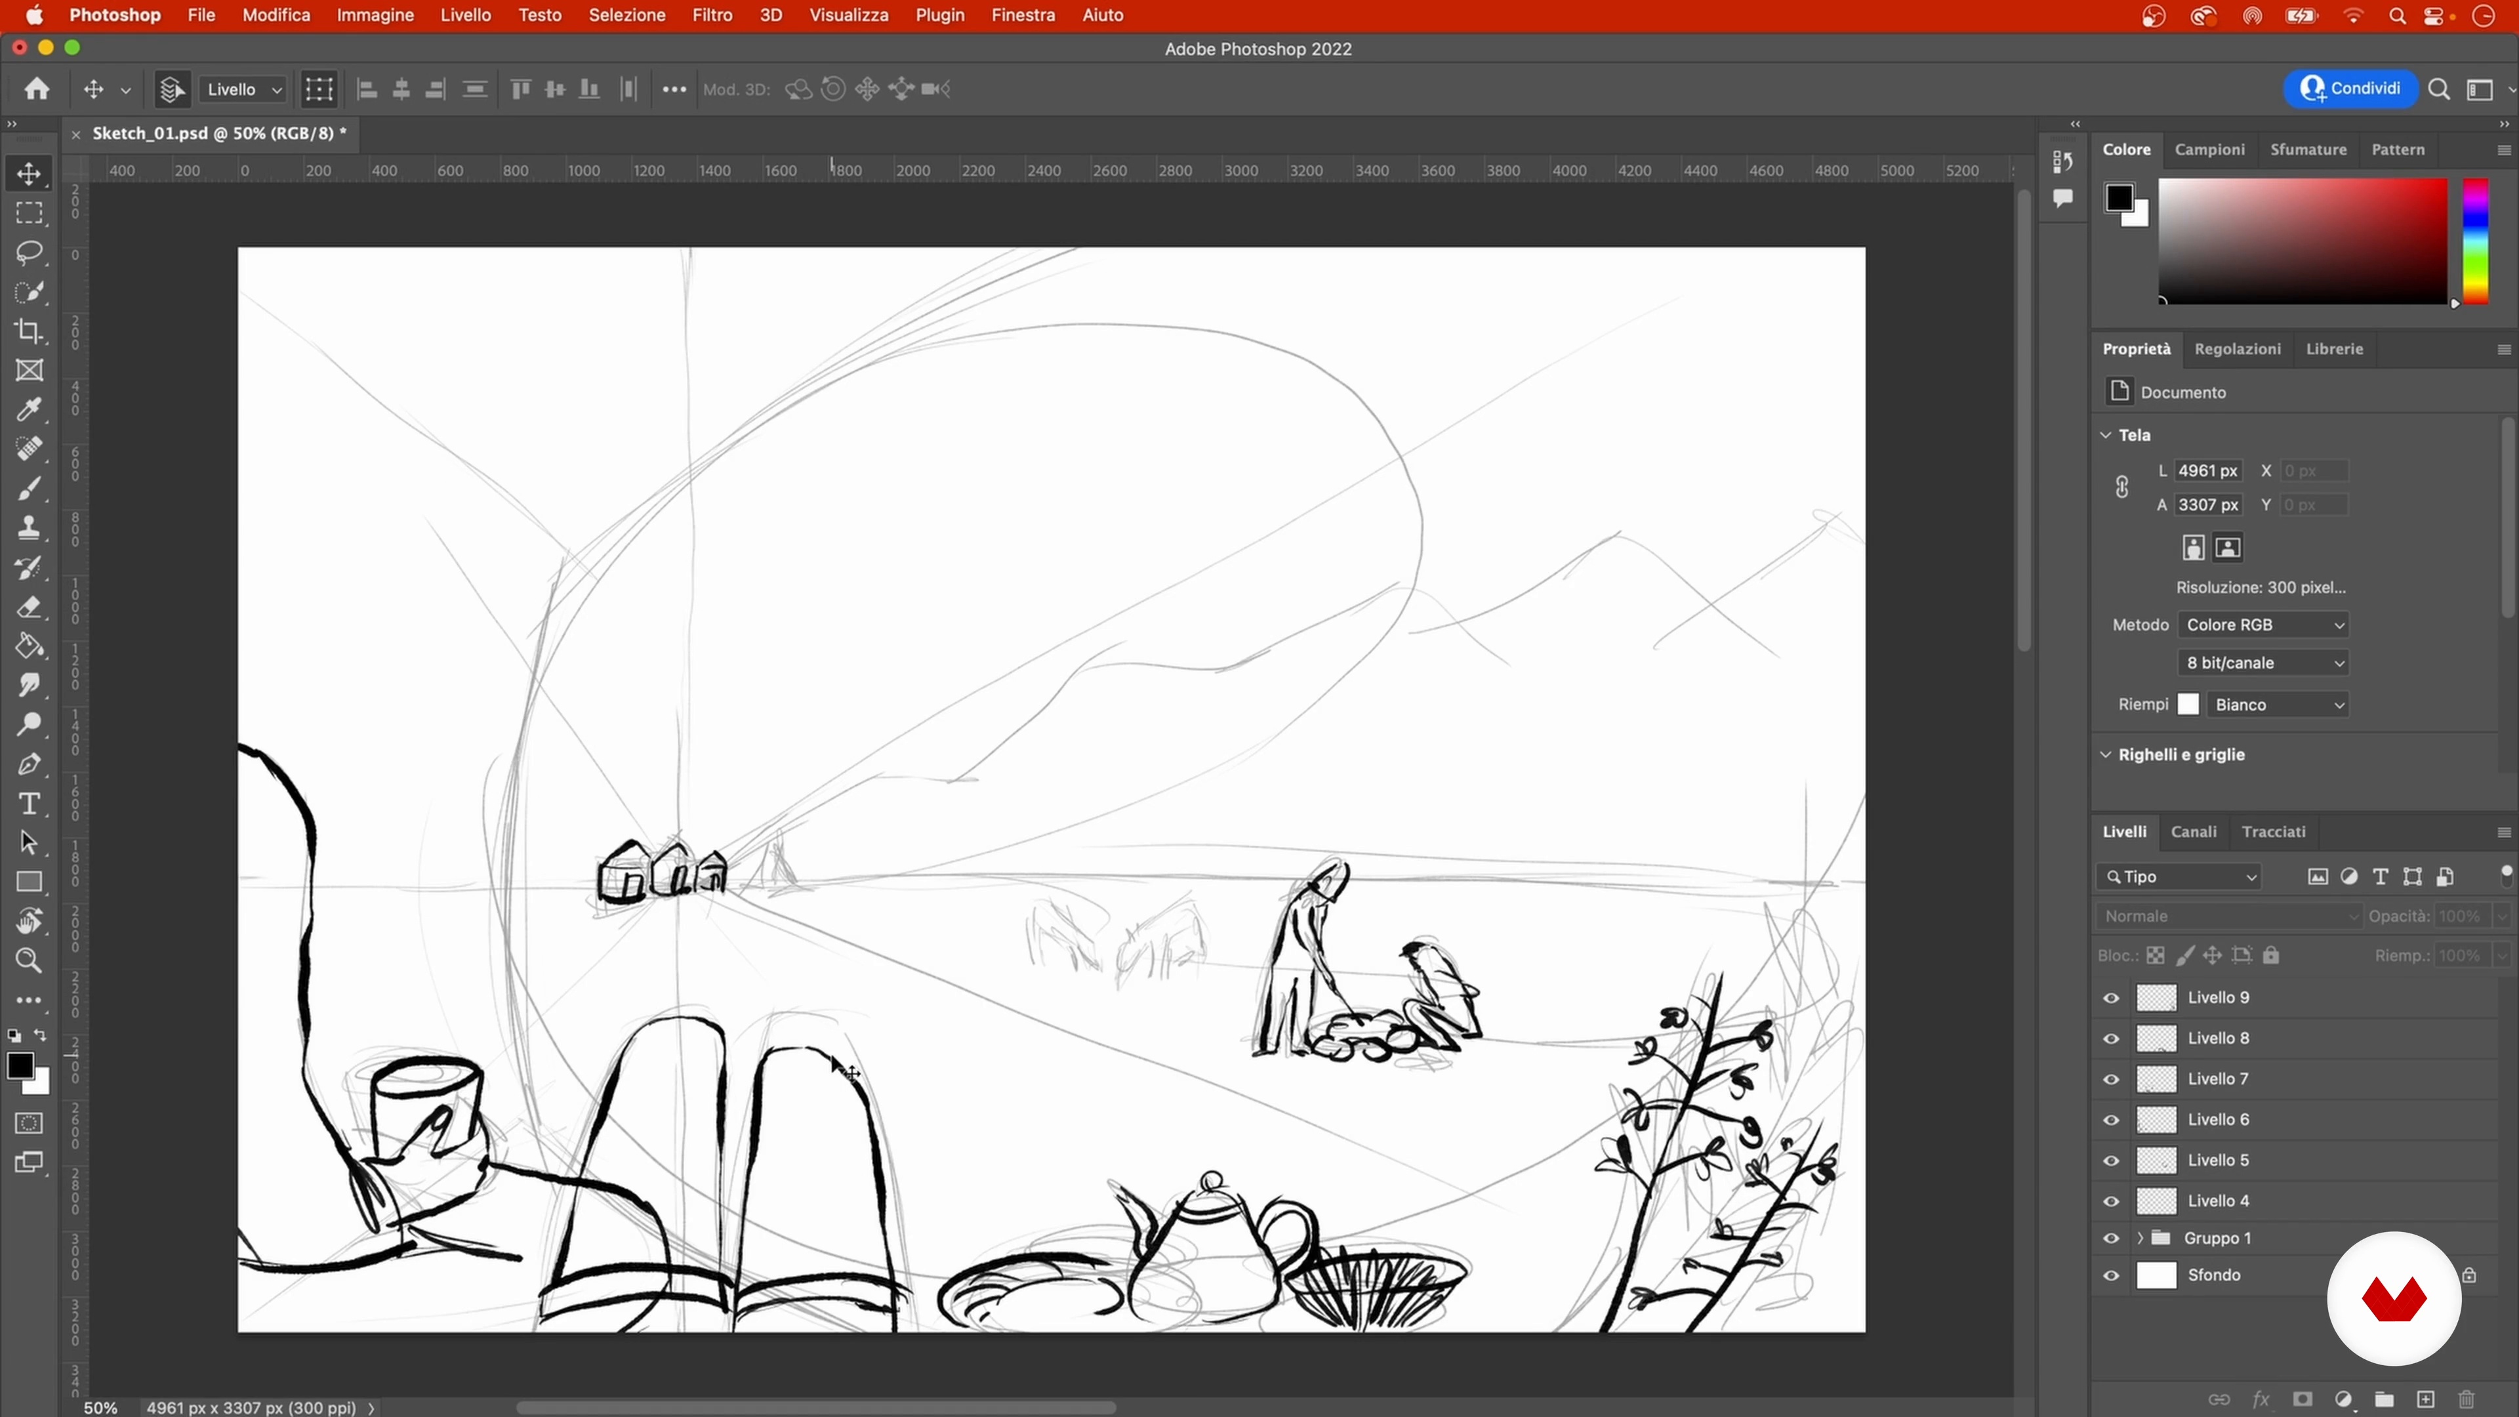The image size is (2519, 1417).
Task: Toggle Quick Mask mode icon
Action: pyautogui.click(x=28, y=1122)
